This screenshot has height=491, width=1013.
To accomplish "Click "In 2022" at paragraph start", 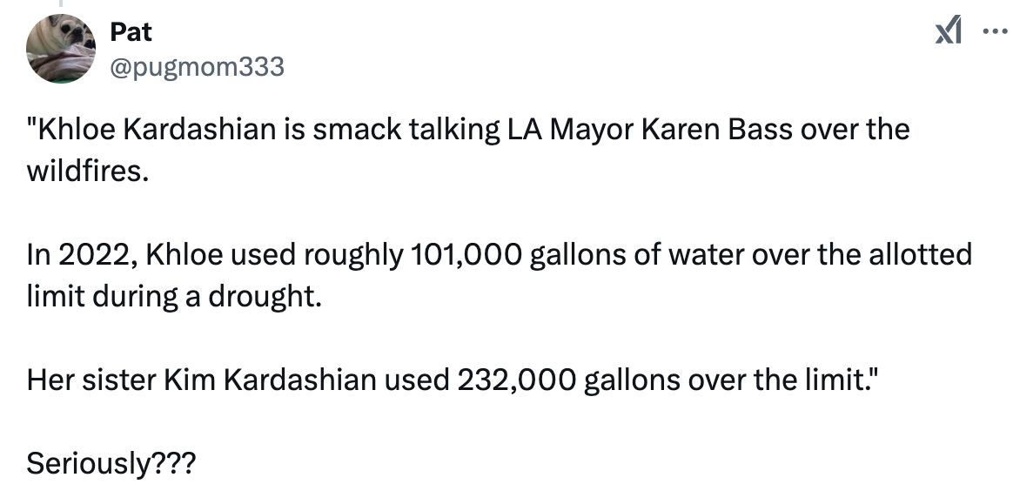I will click(x=81, y=255).
